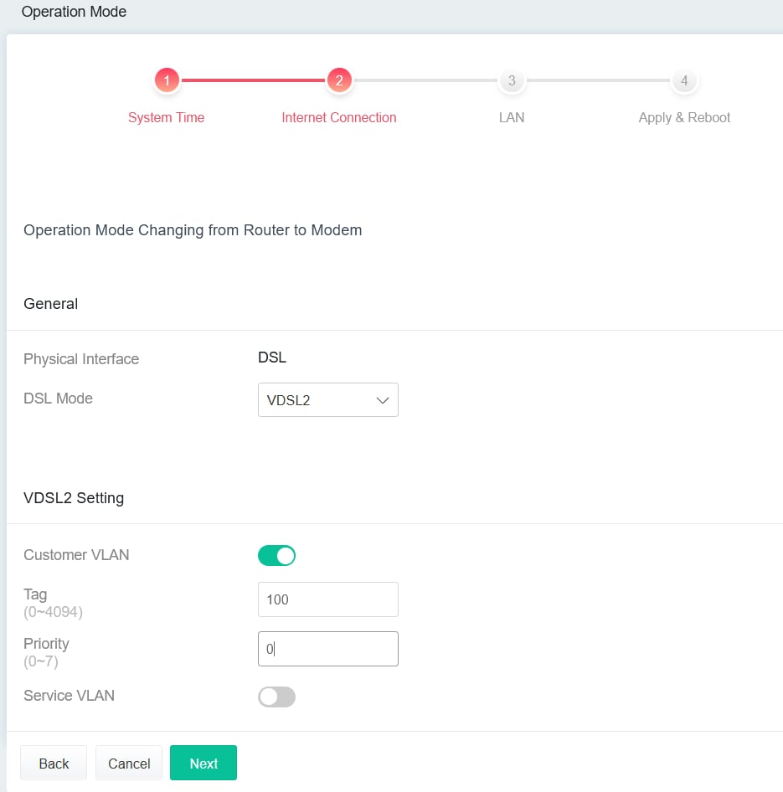Screen dimensions: 783x792
Task: Click the VDSL2 Setting section heading
Action: click(x=74, y=497)
